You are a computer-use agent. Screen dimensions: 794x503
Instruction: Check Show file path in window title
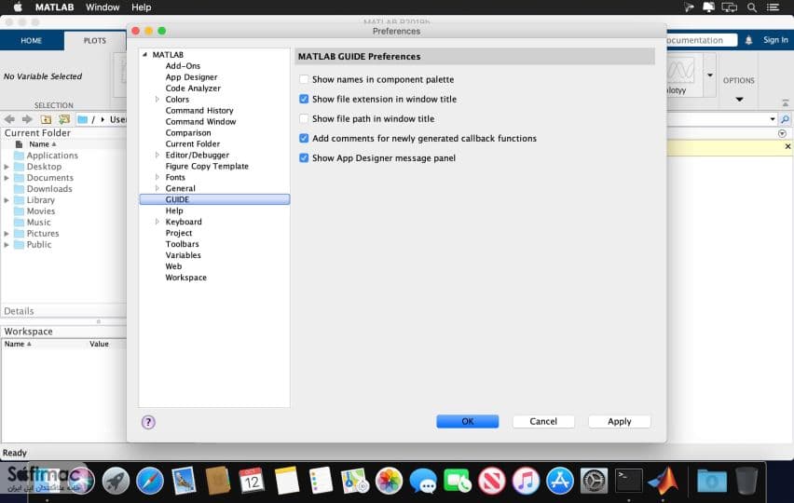(x=304, y=119)
